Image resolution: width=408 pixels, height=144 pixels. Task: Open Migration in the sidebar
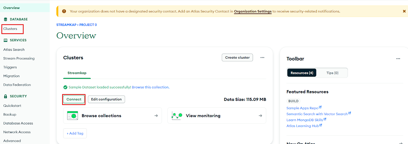[x=11, y=76]
